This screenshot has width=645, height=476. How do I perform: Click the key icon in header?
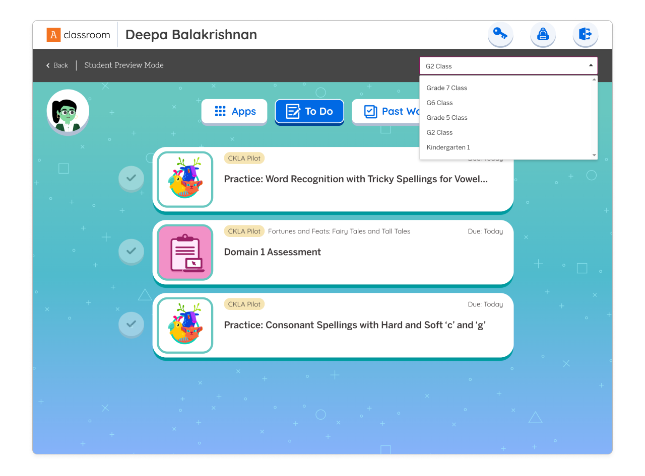(500, 34)
